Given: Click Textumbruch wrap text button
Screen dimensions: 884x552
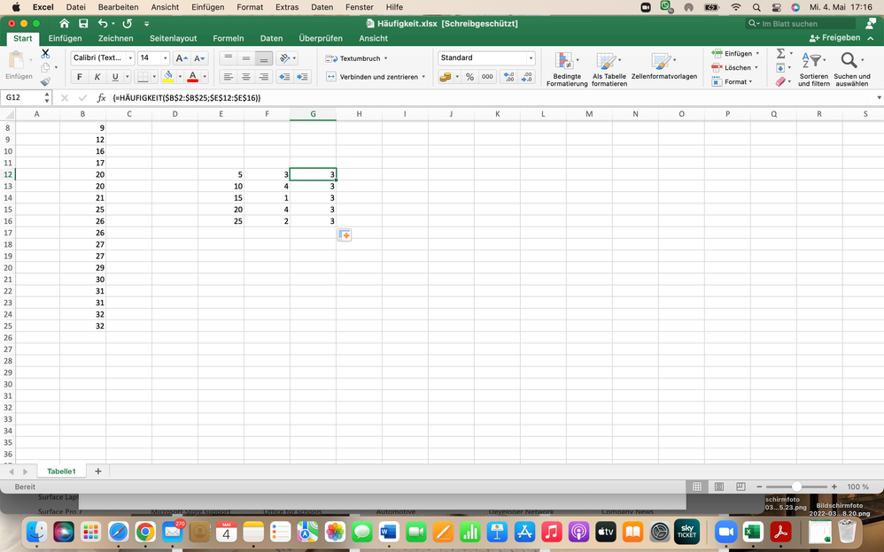Looking at the screenshot, I should coord(356,58).
